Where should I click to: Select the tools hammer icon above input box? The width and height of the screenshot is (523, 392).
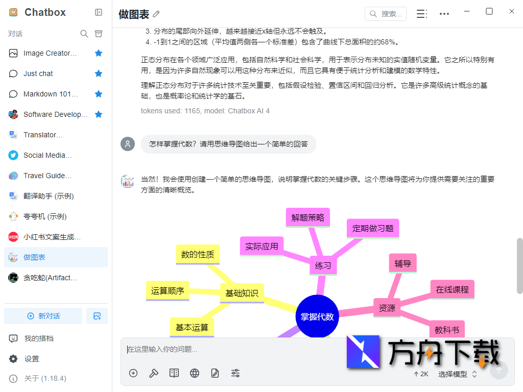click(153, 373)
